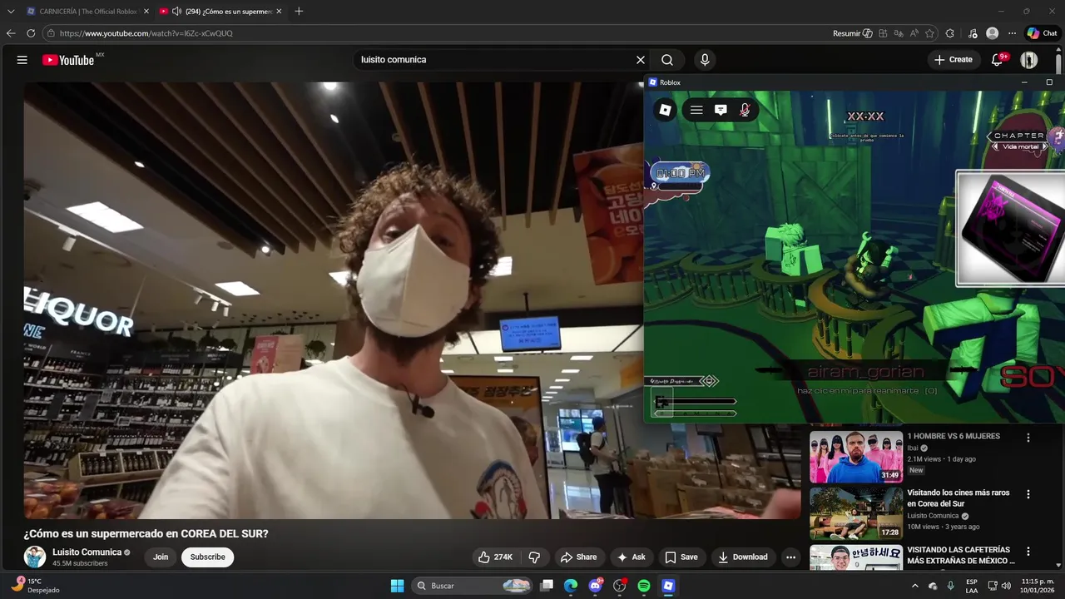The width and height of the screenshot is (1065, 599).
Task: Start voice search with the microphone
Action: (705, 60)
